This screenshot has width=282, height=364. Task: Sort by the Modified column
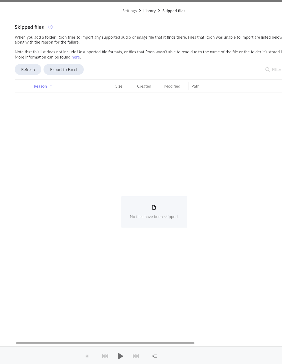(x=172, y=86)
